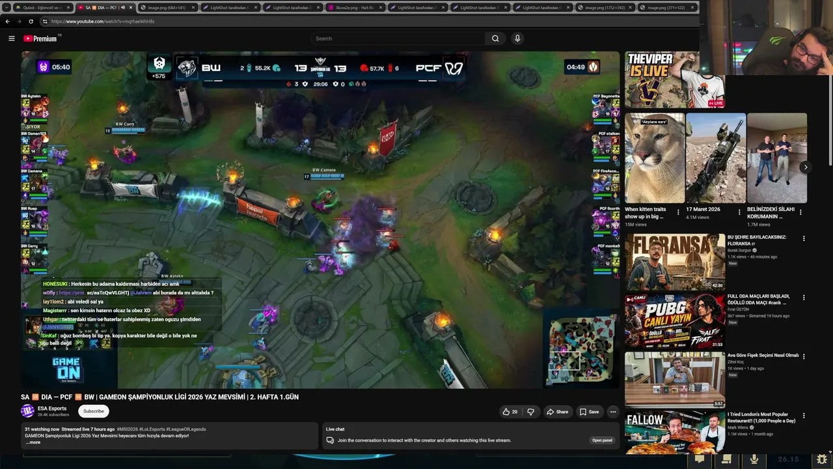The height and width of the screenshot is (469, 833).
Task: Click the microphone icon in bottom bar
Action: tap(754, 459)
